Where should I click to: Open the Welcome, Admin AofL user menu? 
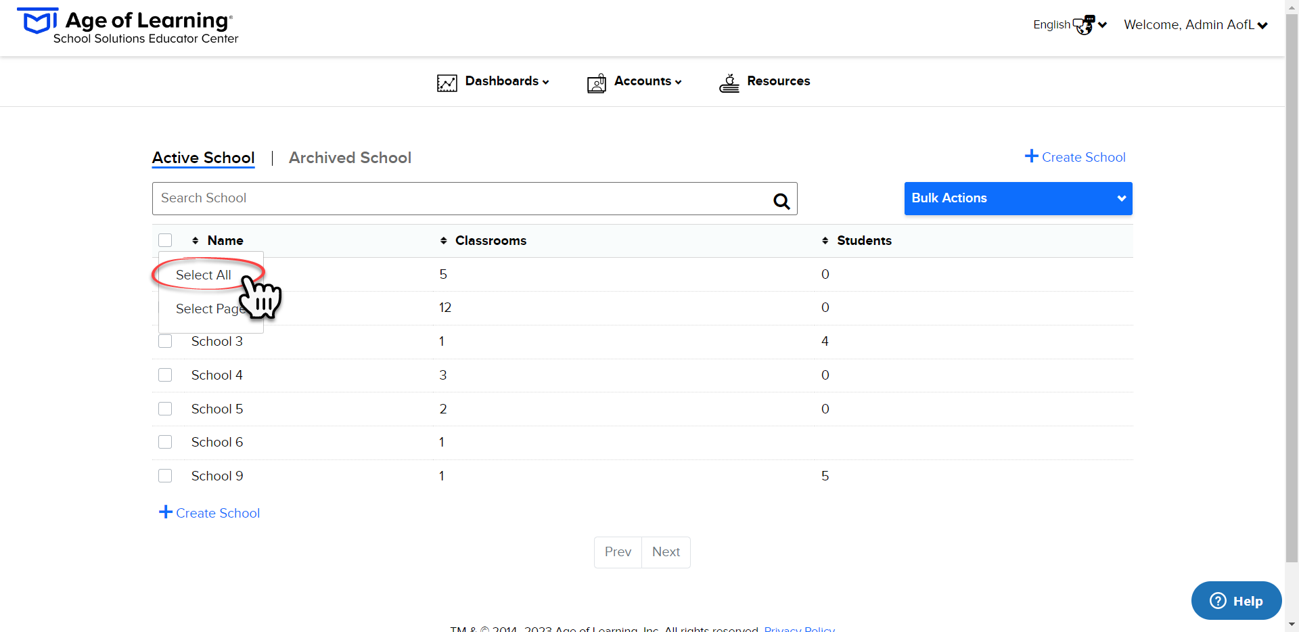tap(1195, 25)
